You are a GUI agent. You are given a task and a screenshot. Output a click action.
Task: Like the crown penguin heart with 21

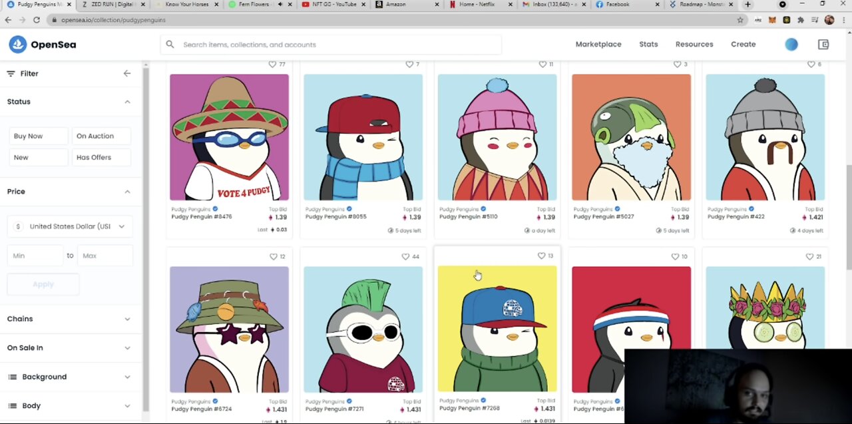[809, 256]
